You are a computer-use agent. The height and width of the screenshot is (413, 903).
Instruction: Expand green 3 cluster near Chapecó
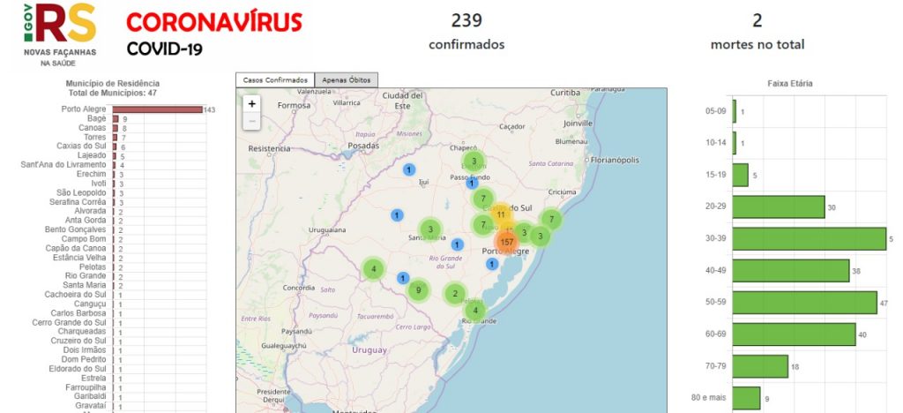474,161
